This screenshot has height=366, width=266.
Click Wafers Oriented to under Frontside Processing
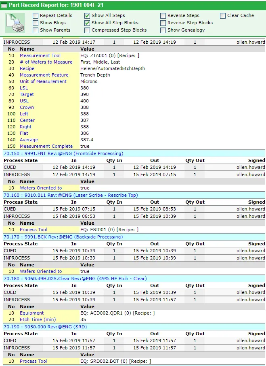pos(41,188)
